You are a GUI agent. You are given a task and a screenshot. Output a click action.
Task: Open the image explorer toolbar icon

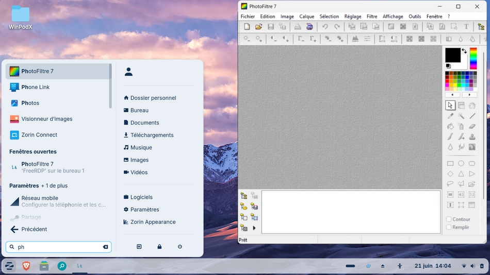tap(481, 27)
